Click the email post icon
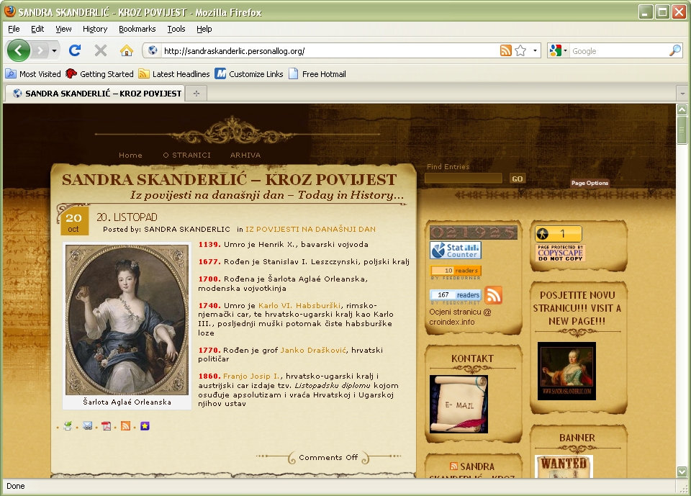The width and height of the screenshot is (691, 496). click(x=87, y=426)
